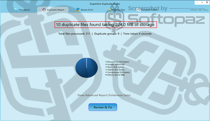Click 'Time taken: 4 seconds' text

tap(137, 34)
